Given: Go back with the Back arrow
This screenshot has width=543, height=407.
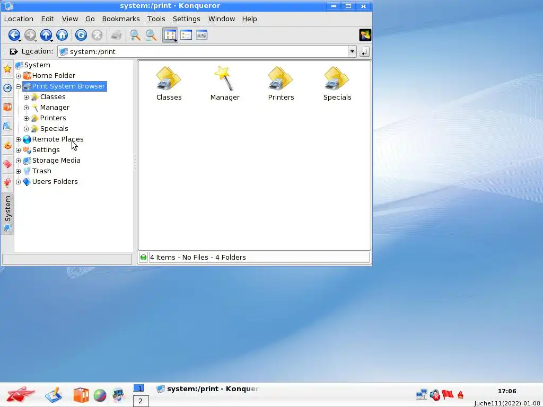Looking at the screenshot, I should pyautogui.click(x=14, y=35).
